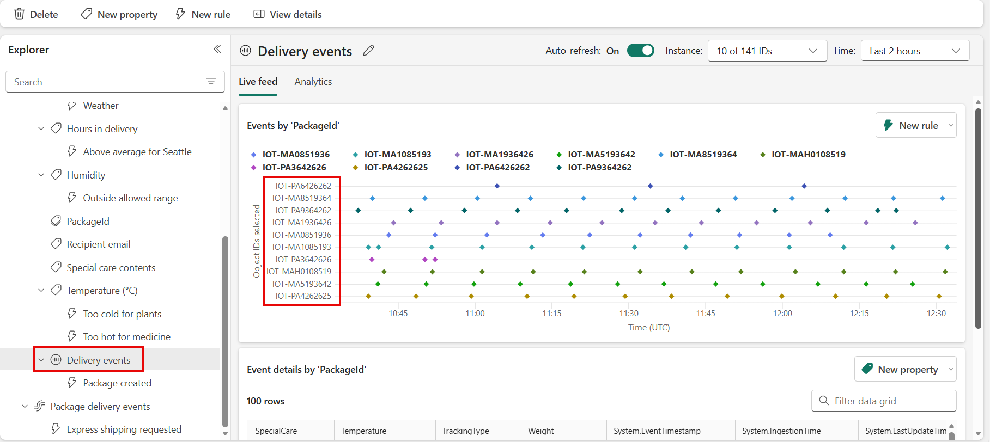Click the New property tag icon in top toolbar
The height and width of the screenshot is (442, 990).
86,14
